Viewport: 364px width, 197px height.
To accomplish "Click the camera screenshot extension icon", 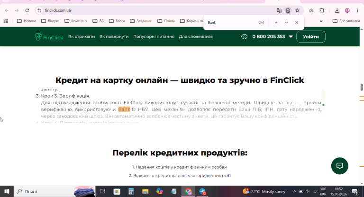I will (311, 10).
